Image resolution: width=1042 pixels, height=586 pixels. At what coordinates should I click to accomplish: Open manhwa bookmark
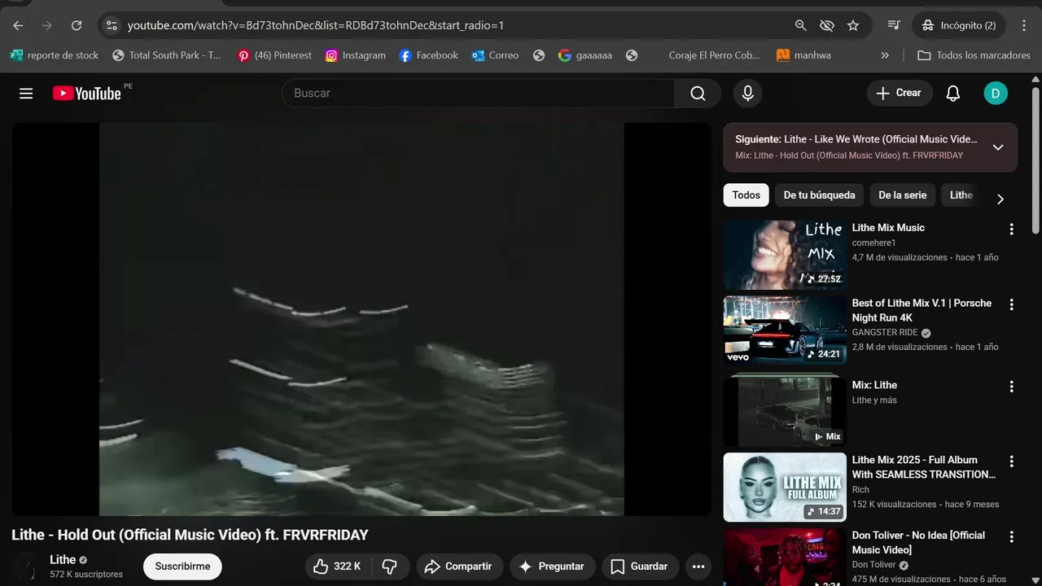tap(803, 55)
